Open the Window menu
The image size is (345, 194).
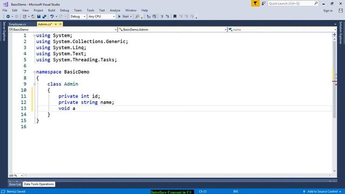130,10
